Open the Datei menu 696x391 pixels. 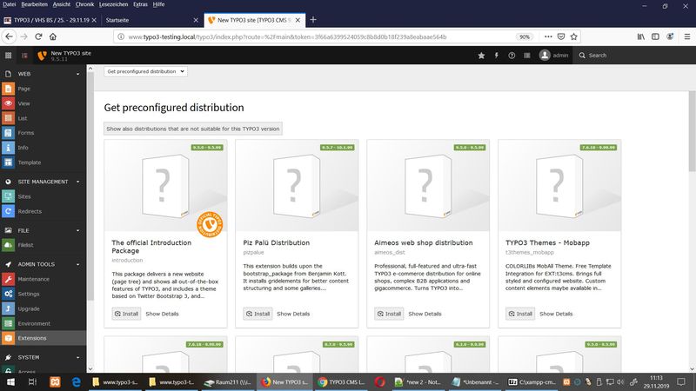coord(10,4)
